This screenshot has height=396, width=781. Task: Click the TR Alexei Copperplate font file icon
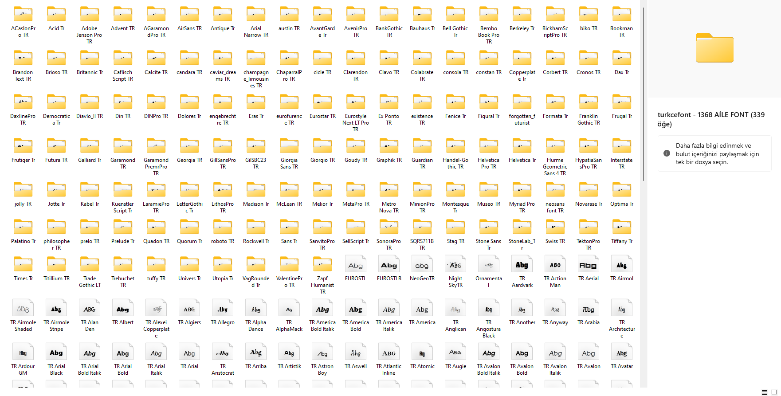tap(156, 308)
